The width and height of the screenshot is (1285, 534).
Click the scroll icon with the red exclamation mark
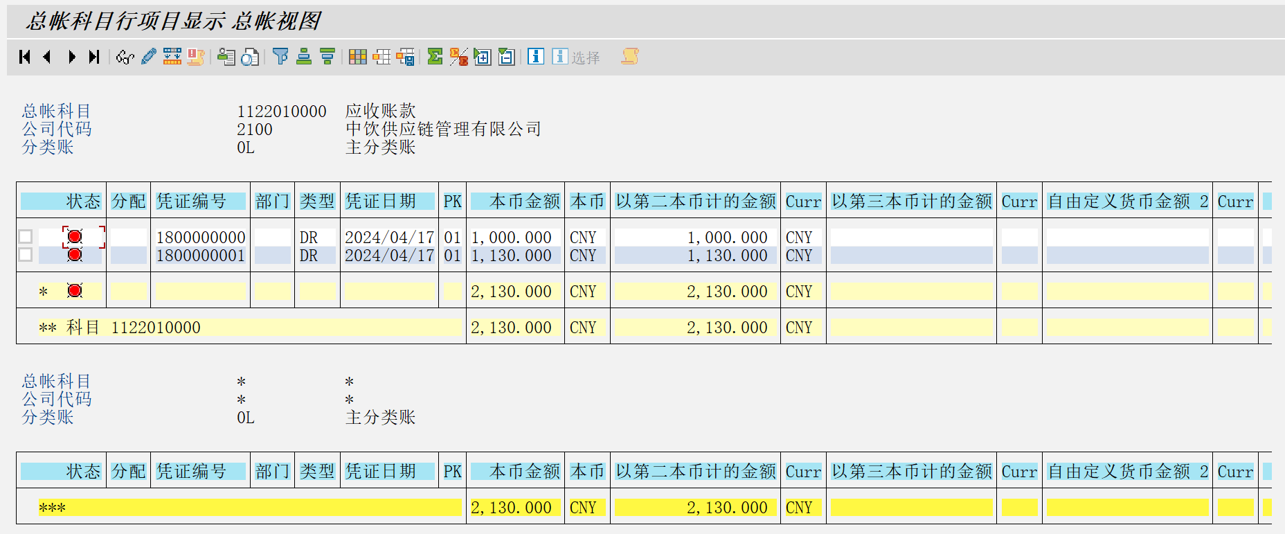195,57
